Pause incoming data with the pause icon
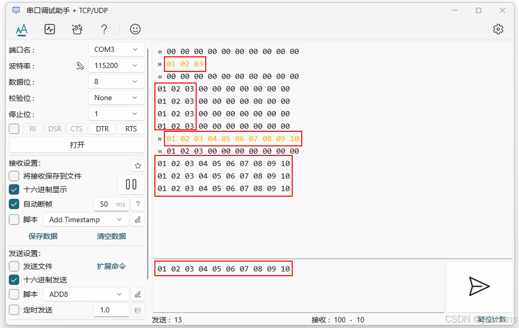Image resolution: width=519 pixels, height=328 pixels. [131, 185]
